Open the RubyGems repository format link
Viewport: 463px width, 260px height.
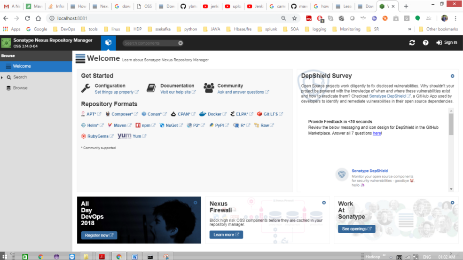tap(98, 136)
